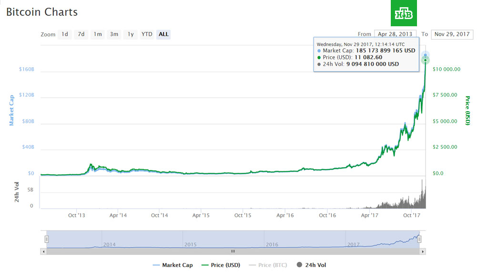Image resolution: width=488 pixels, height=275 pixels.
Task: Select the 1d zoom range
Action: tap(64, 34)
